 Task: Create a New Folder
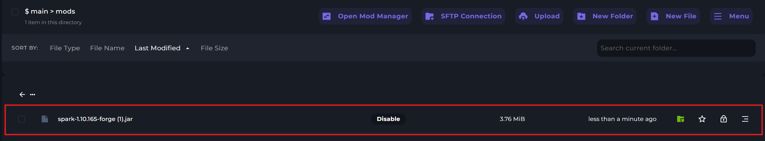[x=605, y=16]
